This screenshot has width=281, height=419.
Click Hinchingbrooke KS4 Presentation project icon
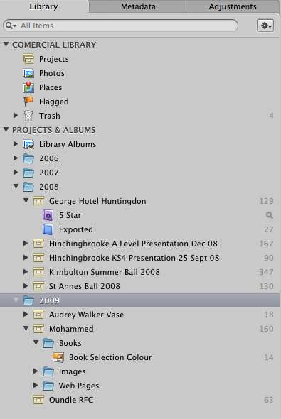38,258
